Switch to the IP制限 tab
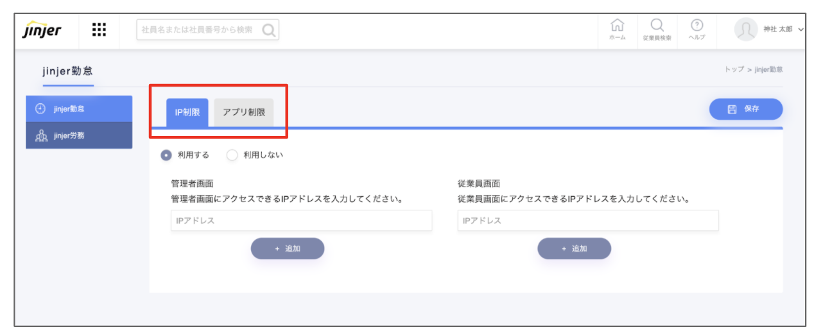This screenshot has width=814, height=336. tap(187, 112)
